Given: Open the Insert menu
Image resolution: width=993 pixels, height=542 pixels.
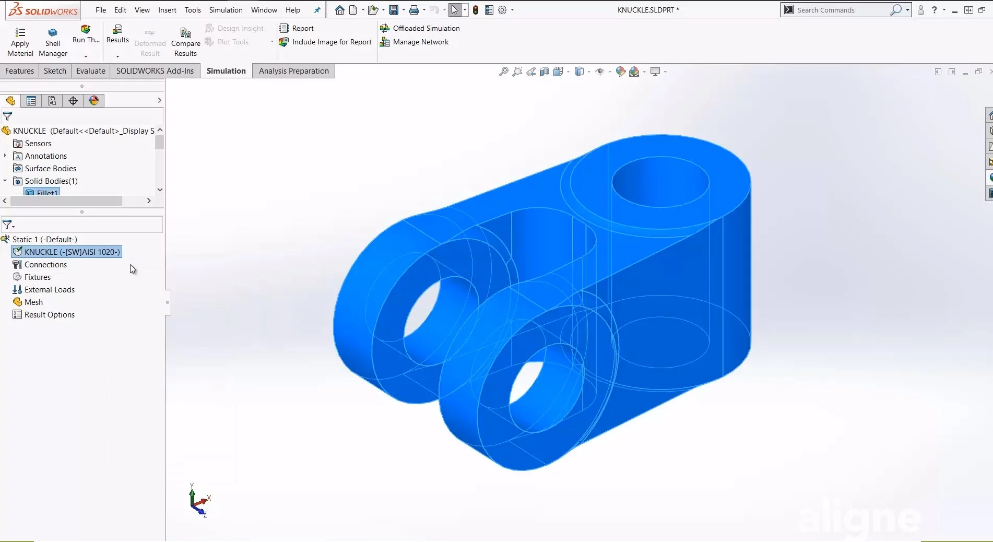Looking at the screenshot, I should click(x=167, y=10).
